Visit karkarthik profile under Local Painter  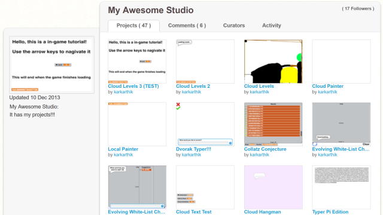point(123,155)
